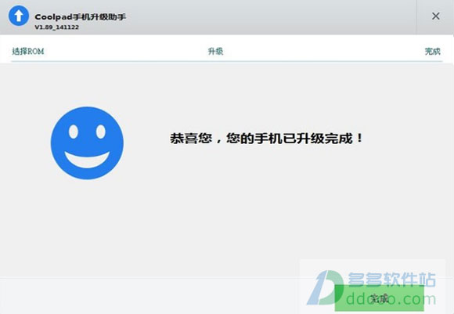This screenshot has width=454, height=314.
Task: Close the Coolpad upgrade assistant window
Action: point(435,16)
